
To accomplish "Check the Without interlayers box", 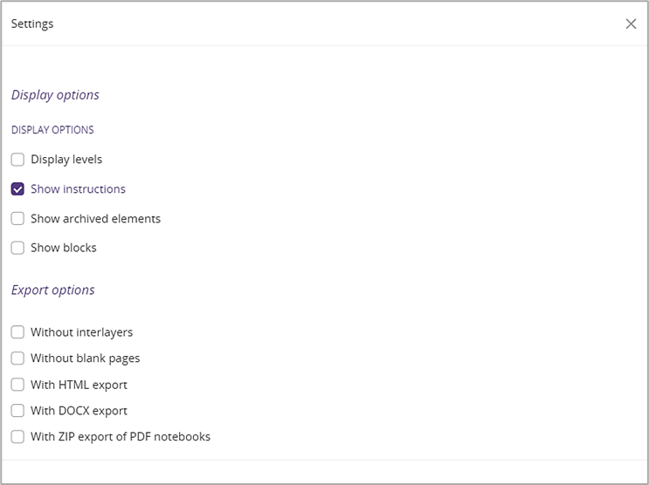I will [x=17, y=332].
